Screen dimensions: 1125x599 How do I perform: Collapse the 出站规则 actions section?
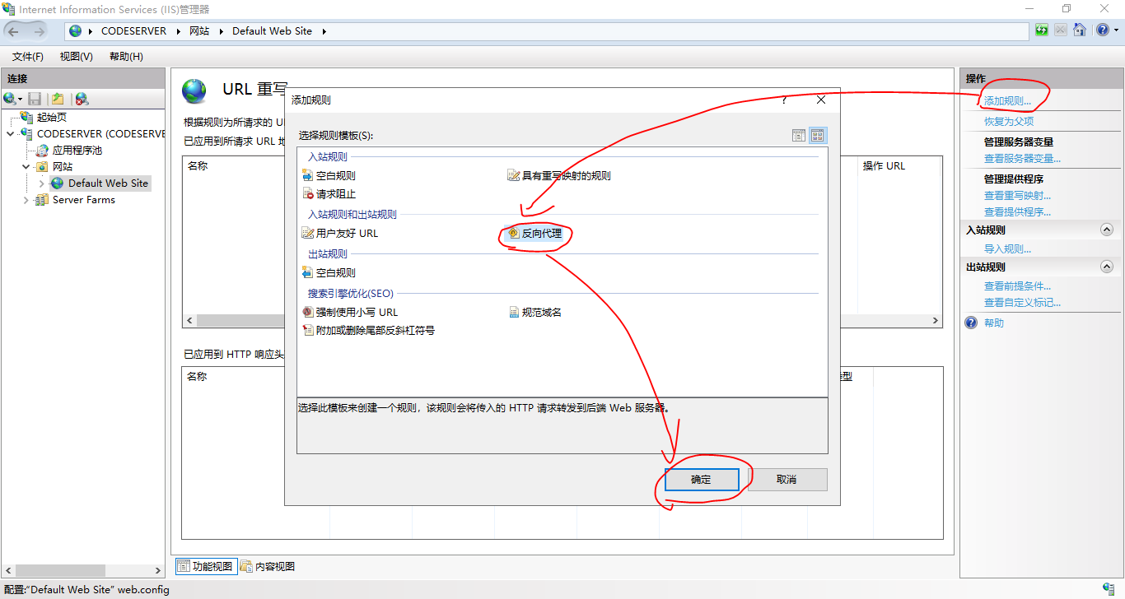(1106, 267)
